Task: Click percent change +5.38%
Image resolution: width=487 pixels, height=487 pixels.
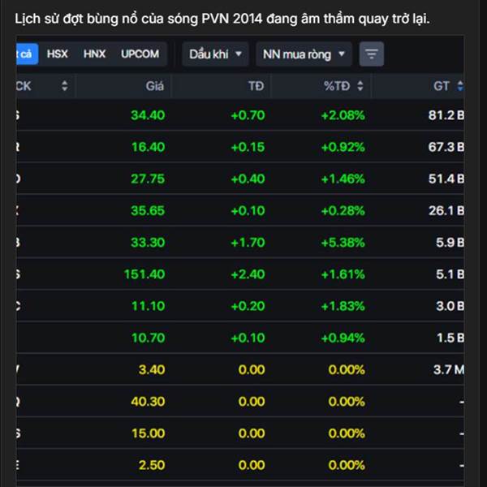Action: 343,242
